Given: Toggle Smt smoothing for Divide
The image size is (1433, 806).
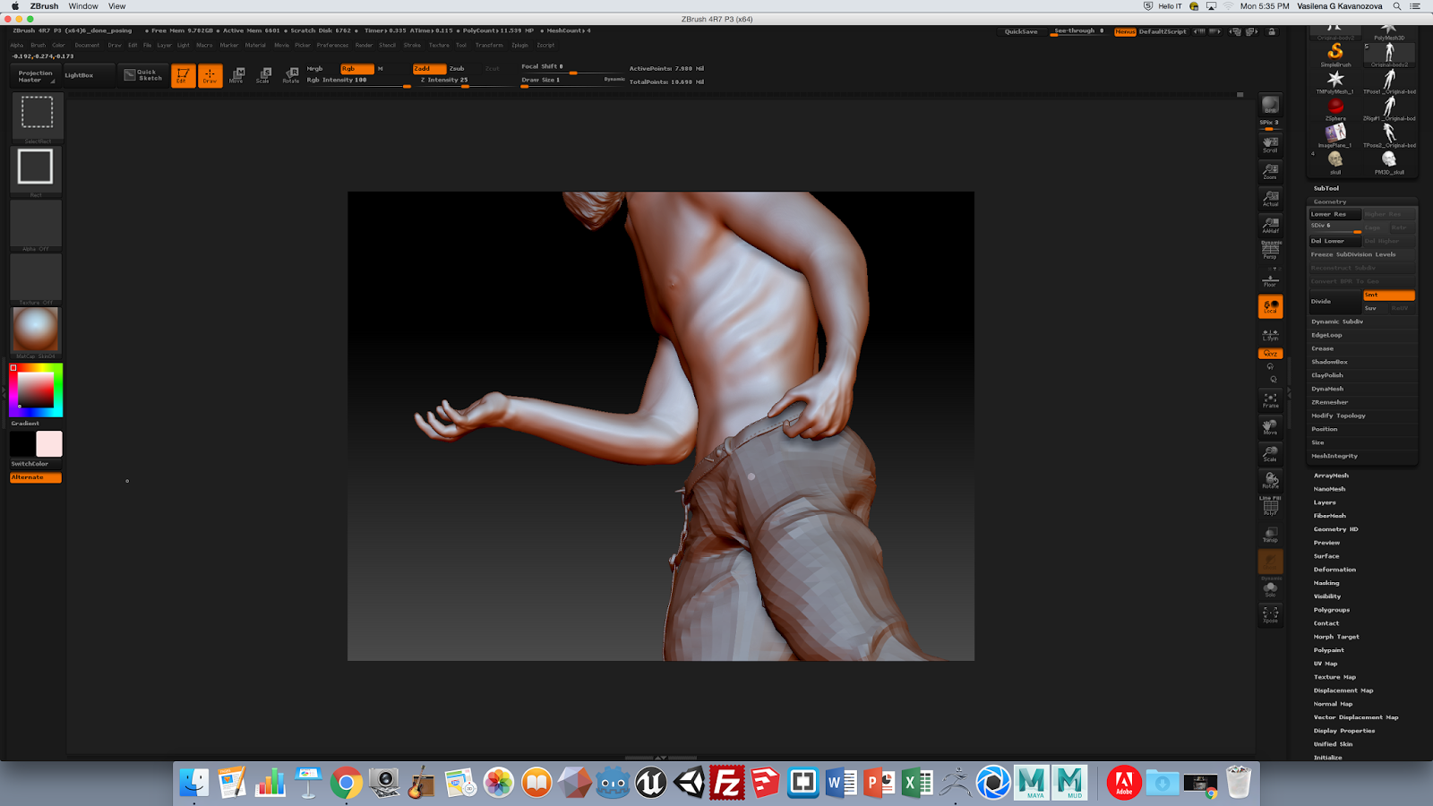Looking at the screenshot, I should [x=1388, y=295].
